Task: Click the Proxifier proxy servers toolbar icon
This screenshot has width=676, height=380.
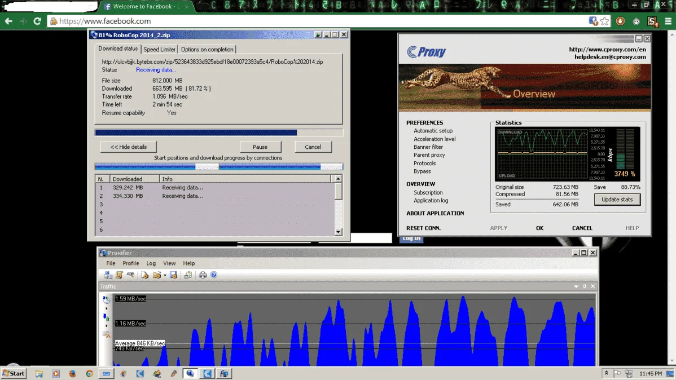Action: (x=108, y=275)
